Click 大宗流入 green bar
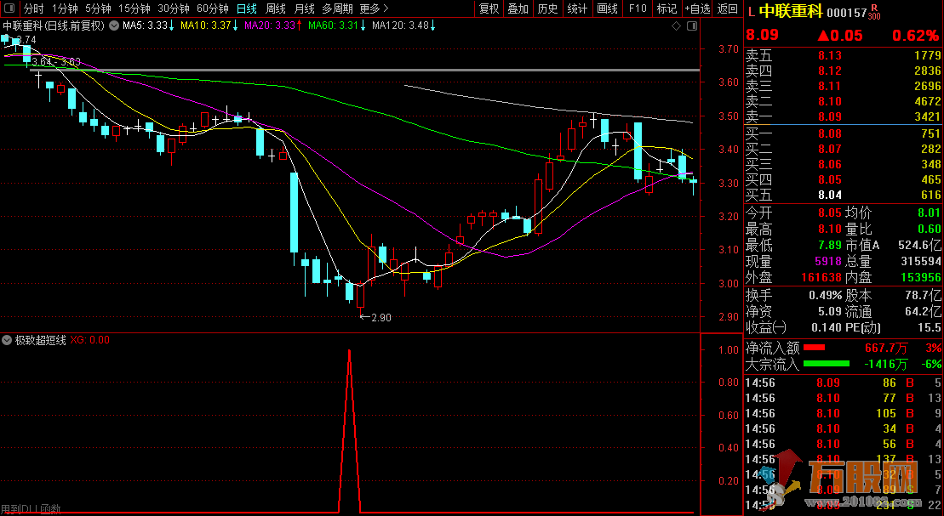 pyautogui.click(x=827, y=364)
